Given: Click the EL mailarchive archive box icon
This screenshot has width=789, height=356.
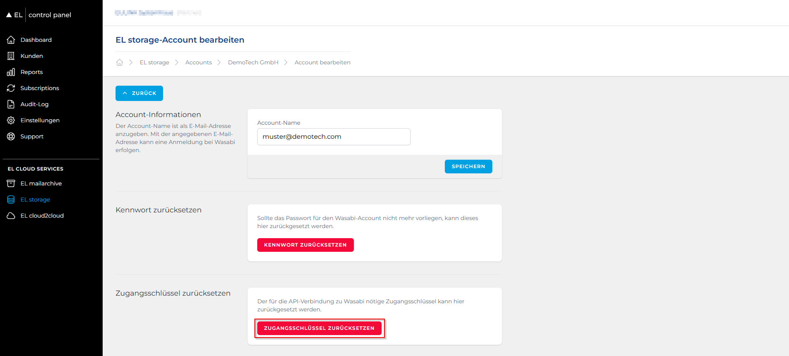Looking at the screenshot, I should pos(11,183).
